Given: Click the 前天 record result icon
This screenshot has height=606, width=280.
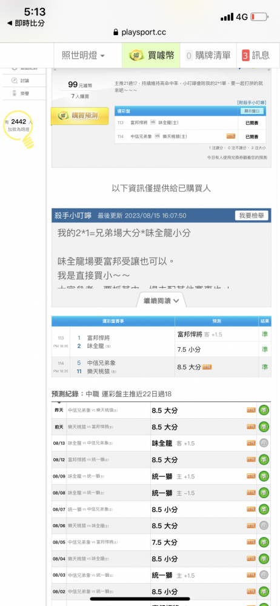Looking at the screenshot, I should [x=264, y=427].
